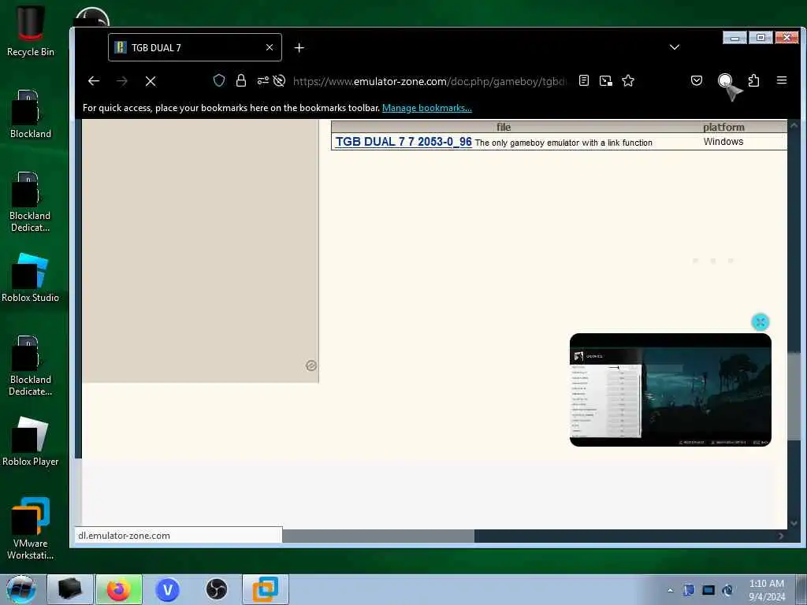Click the site security padlock icon
Image resolution: width=807 pixels, height=605 pixels.
pyautogui.click(x=241, y=80)
